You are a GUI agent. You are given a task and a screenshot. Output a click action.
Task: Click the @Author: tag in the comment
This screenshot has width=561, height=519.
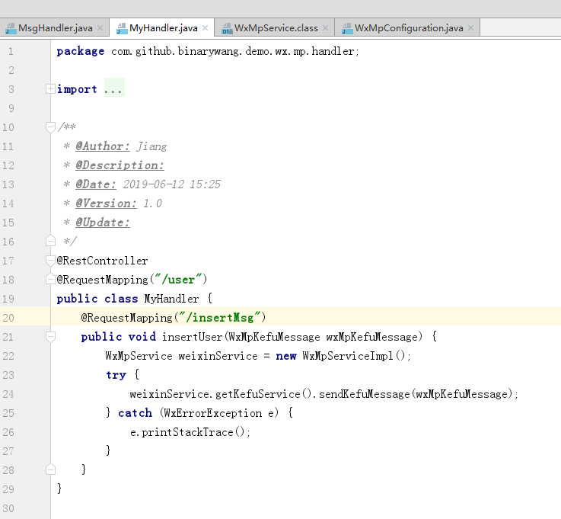coord(103,146)
